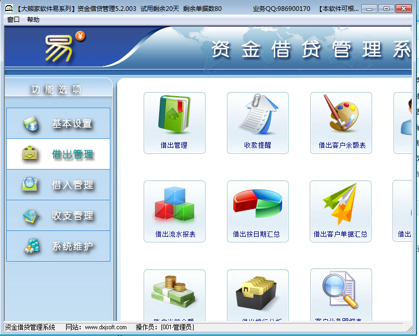Select 借出管理 in the sidebar

[x=58, y=154]
